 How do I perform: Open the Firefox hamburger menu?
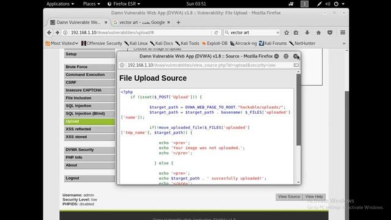[x=343, y=32]
